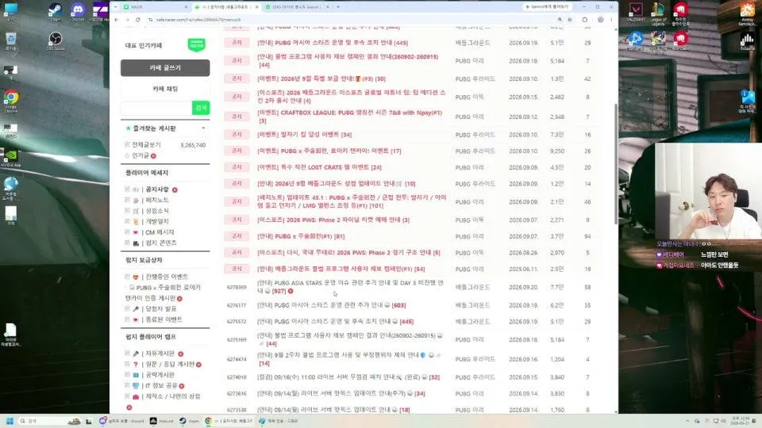The image size is (762, 428).
Task: Open IT 정보 공유 board
Action: point(161,385)
